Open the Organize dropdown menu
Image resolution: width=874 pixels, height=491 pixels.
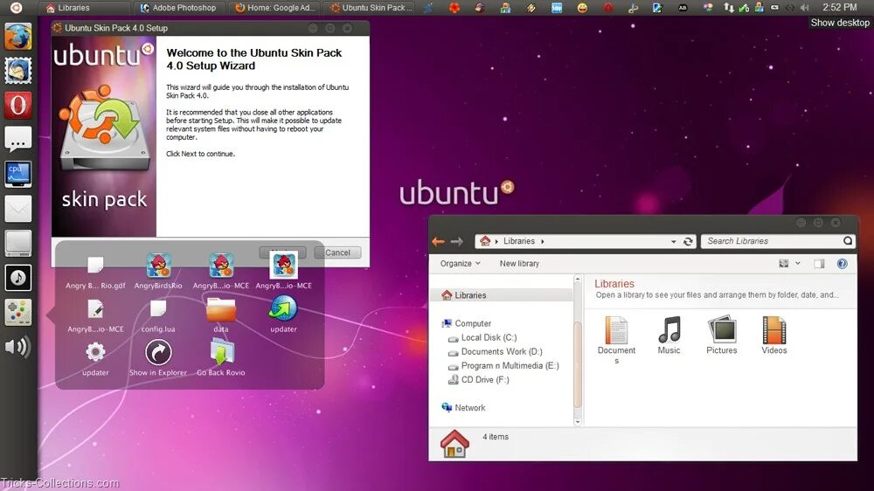(461, 264)
